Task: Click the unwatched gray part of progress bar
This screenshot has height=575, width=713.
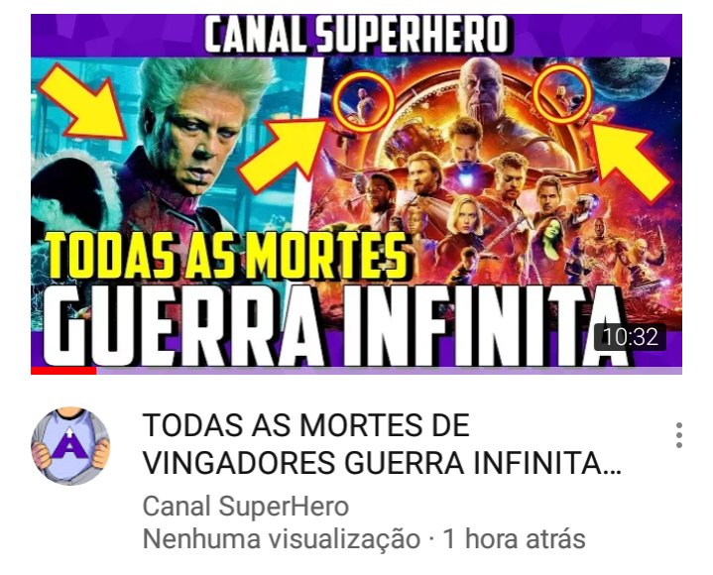Action: 390,371
